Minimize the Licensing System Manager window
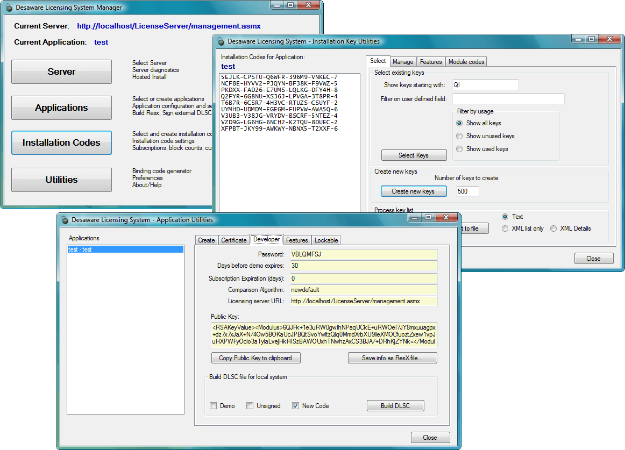The image size is (625, 450). coord(278,5)
